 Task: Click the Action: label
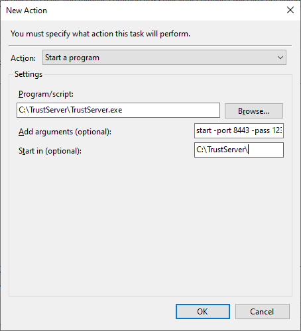[x=23, y=58]
